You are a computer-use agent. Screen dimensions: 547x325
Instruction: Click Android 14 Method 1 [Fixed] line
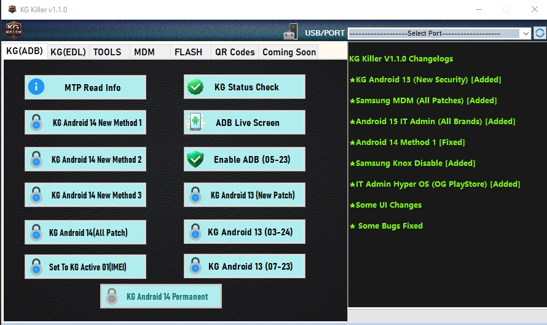[x=407, y=143]
